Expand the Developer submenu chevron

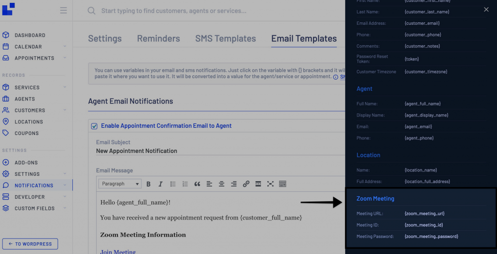pos(65,197)
